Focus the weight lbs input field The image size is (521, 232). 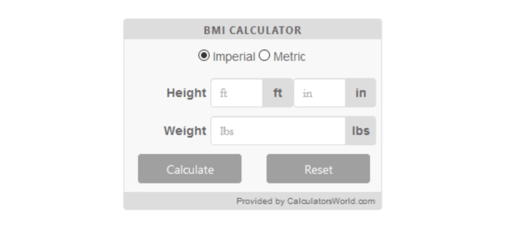click(278, 131)
